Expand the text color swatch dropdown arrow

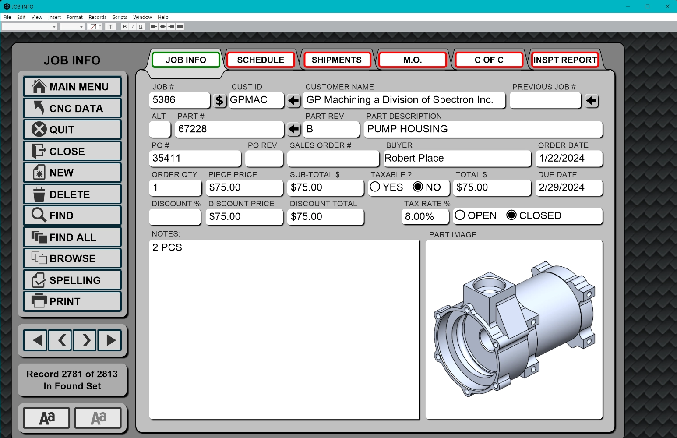(100, 27)
